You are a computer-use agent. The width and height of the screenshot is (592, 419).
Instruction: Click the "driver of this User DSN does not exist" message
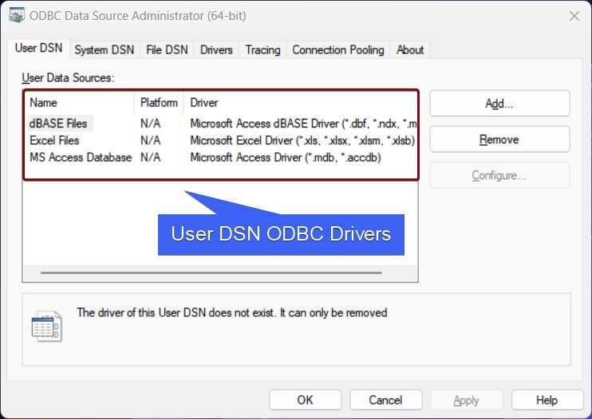[232, 313]
